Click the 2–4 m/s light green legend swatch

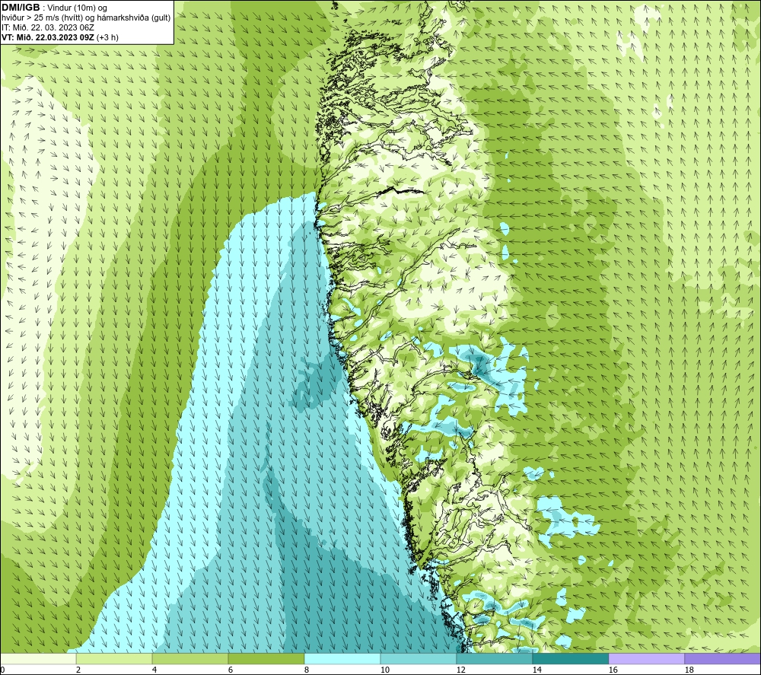tap(114, 658)
